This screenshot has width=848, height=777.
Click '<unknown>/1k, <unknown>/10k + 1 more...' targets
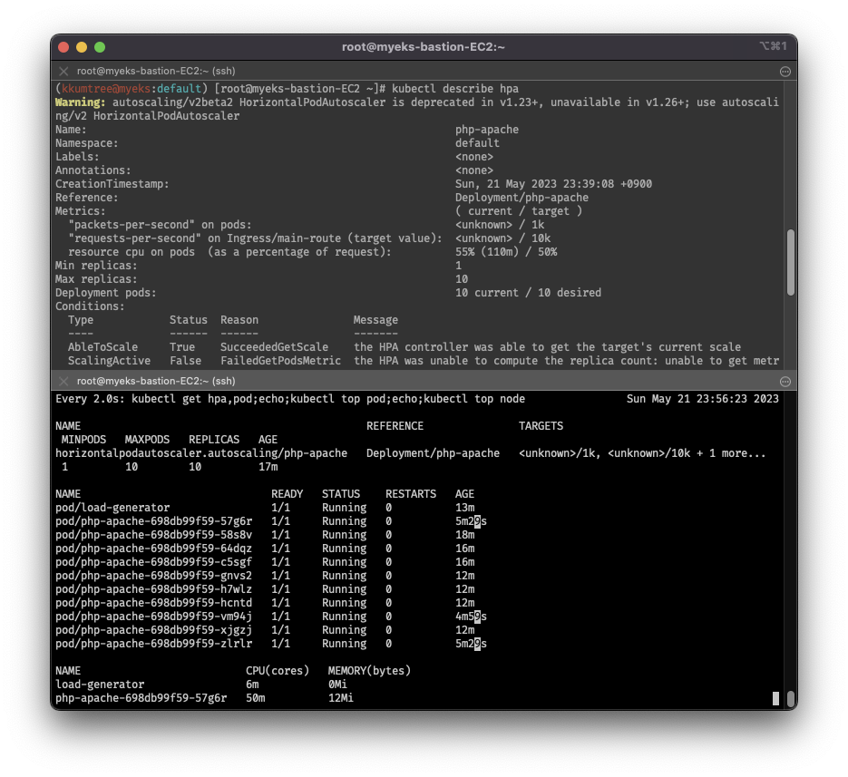pyautogui.click(x=642, y=453)
